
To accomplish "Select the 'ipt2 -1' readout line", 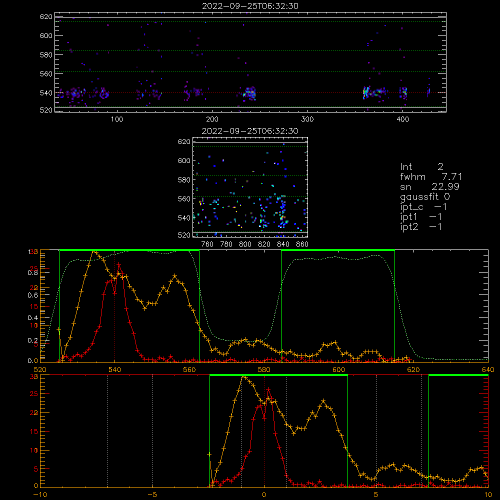I will [x=421, y=226].
